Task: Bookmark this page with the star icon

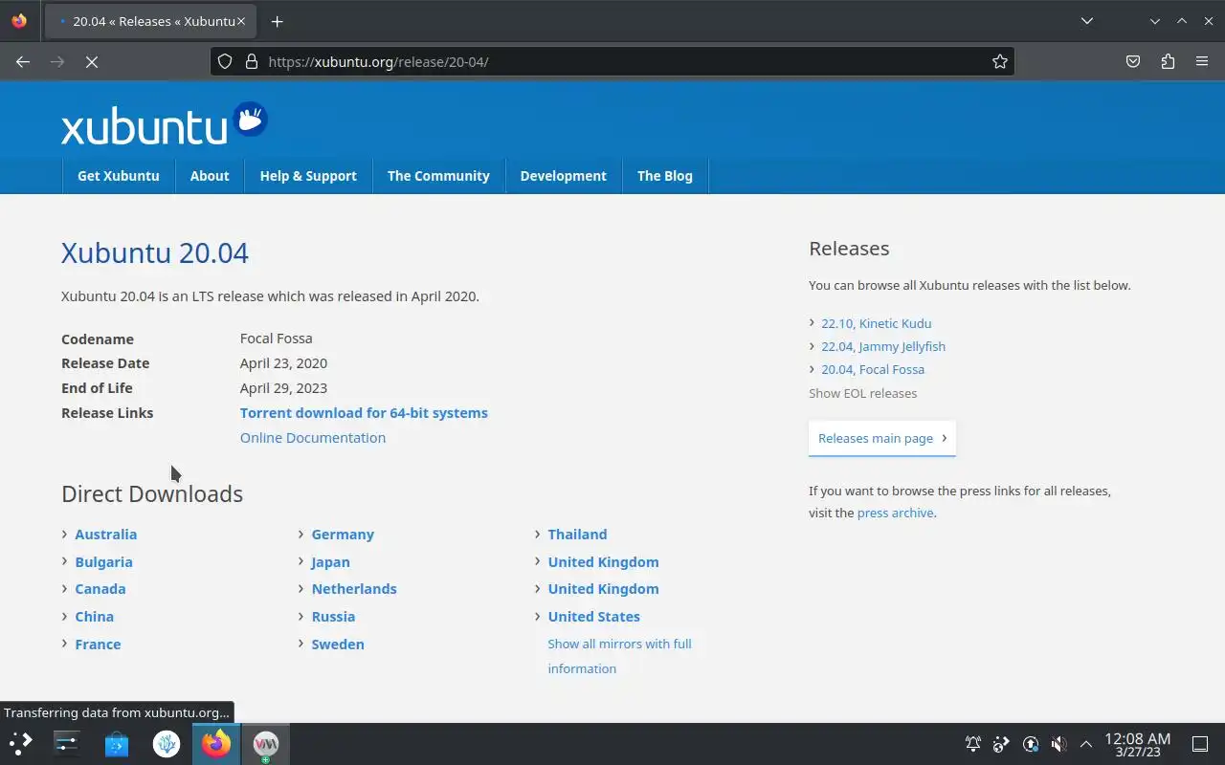Action: pos(1000,61)
